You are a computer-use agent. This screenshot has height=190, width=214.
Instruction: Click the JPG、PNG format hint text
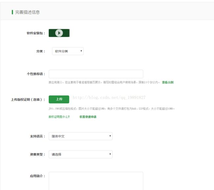pos(112,109)
